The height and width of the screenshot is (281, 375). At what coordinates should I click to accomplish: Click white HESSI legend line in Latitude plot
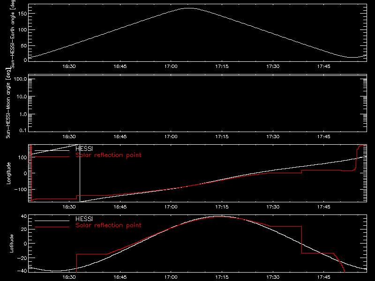point(52,221)
